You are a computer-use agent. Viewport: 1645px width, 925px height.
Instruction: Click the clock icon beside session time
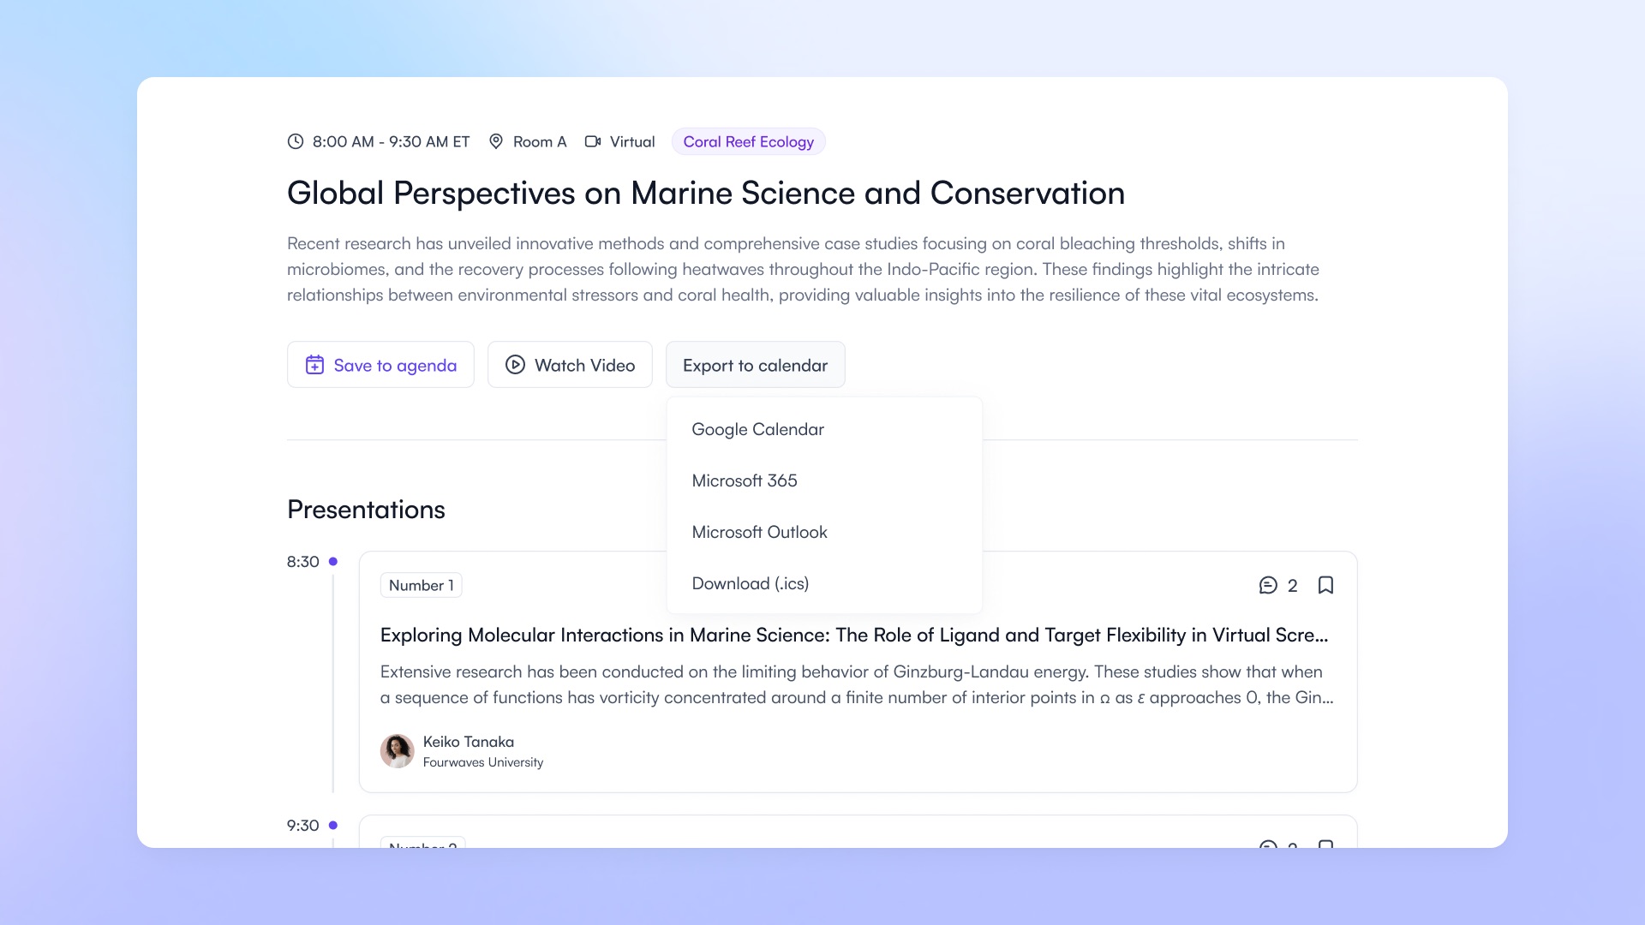click(x=295, y=141)
